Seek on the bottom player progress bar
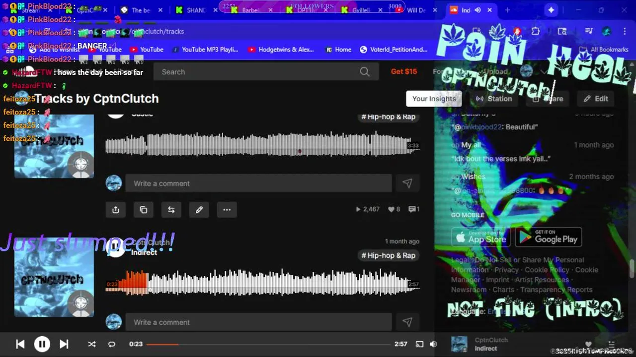Image resolution: width=636 pixels, height=357 pixels. 268,344
